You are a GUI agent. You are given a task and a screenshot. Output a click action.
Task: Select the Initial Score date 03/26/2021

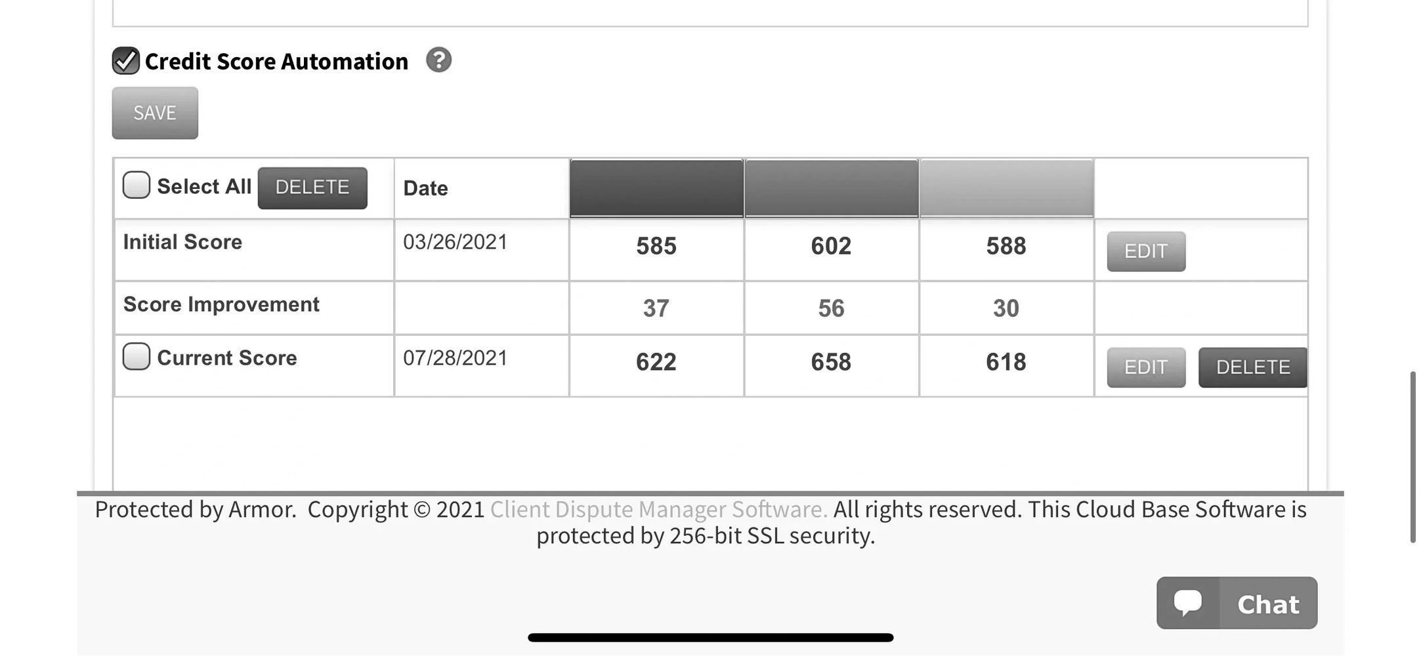click(x=456, y=242)
